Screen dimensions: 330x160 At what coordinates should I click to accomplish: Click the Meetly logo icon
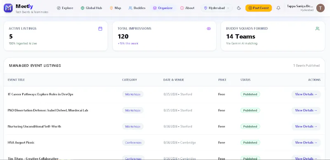point(8,8)
